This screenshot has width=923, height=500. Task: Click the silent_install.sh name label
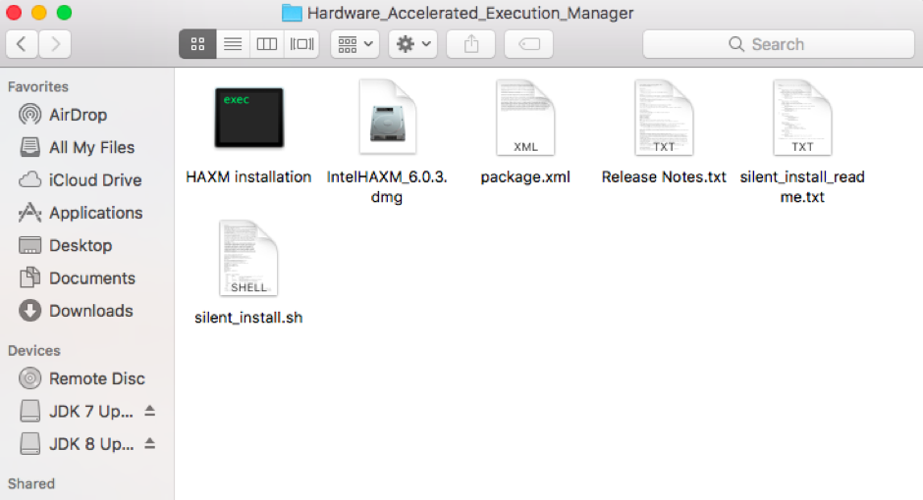pos(248,318)
